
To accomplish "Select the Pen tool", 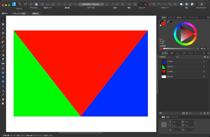I will (3, 41).
